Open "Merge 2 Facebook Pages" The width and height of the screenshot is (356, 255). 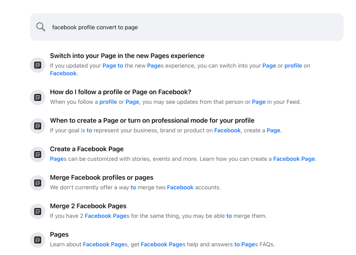(x=88, y=206)
